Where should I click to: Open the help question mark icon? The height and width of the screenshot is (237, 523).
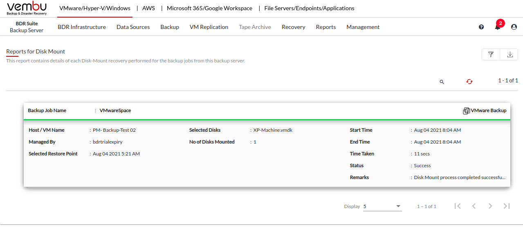coord(481,27)
